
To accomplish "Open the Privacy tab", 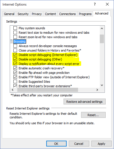I will (37, 14).
